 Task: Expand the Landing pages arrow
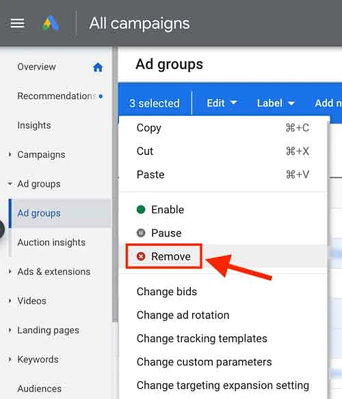(10, 330)
